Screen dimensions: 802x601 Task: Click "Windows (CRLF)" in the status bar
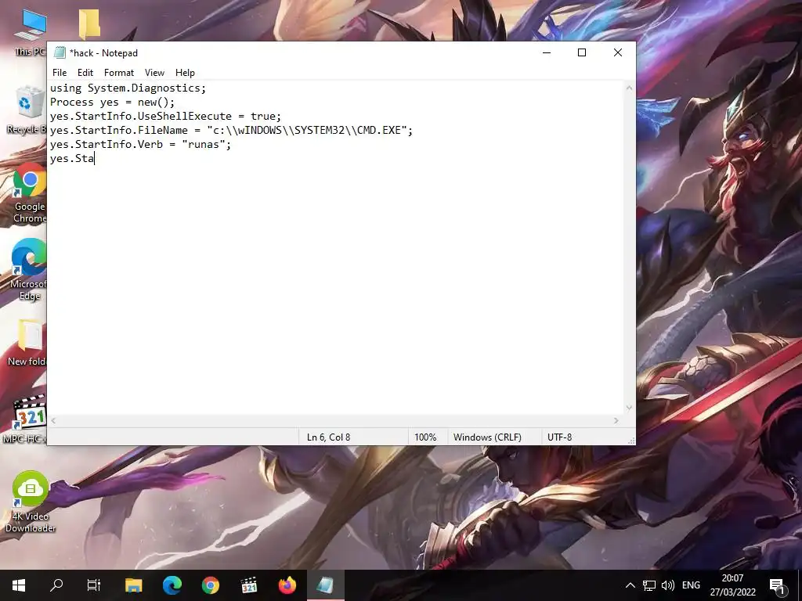487,437
